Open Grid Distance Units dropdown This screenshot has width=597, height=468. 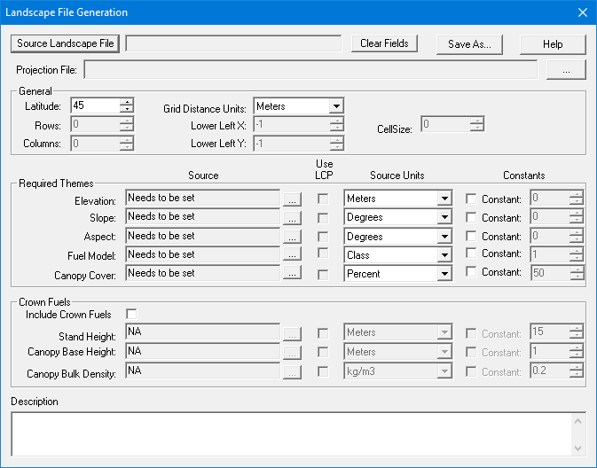click(x=336, y=106)
